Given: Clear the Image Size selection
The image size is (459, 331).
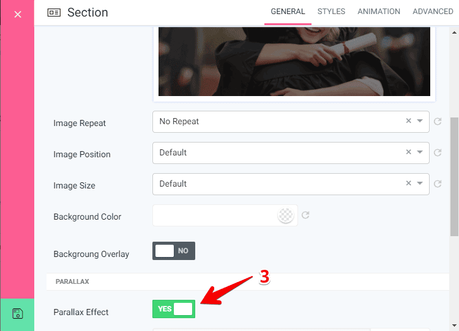Looking at the screenshot, I should coord(408,184).
